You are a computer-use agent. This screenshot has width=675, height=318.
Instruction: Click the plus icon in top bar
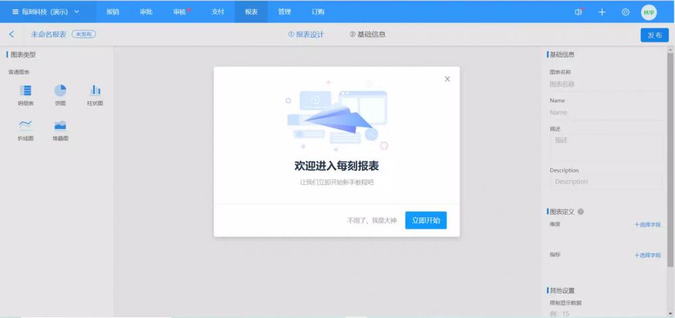tap(602, 12)
